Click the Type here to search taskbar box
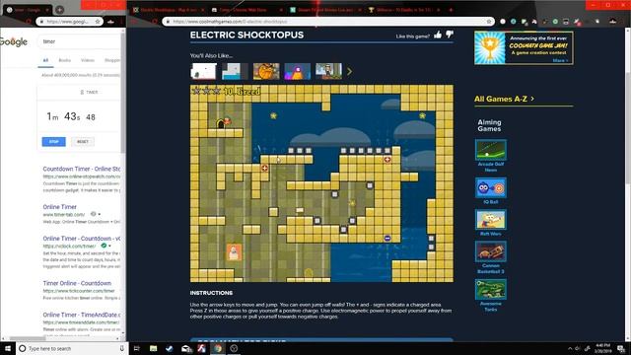Image resolution: width=631 pixels, height=355 pixels. [x=71, y=348]
